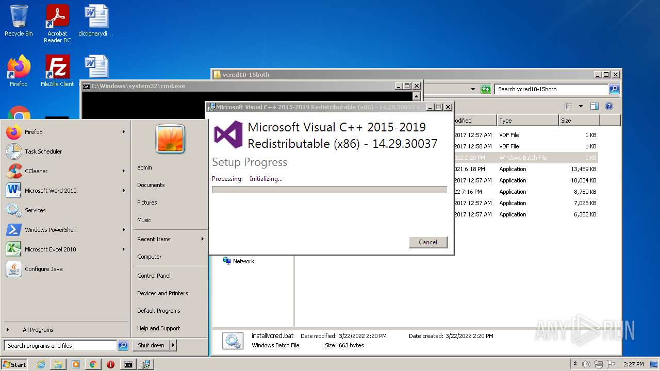Image resolution: width=660 pixels, height=371 pixels.
Task: Select the Acrobat Reader DC desktop shortcut
Action: tap(57, 24)
